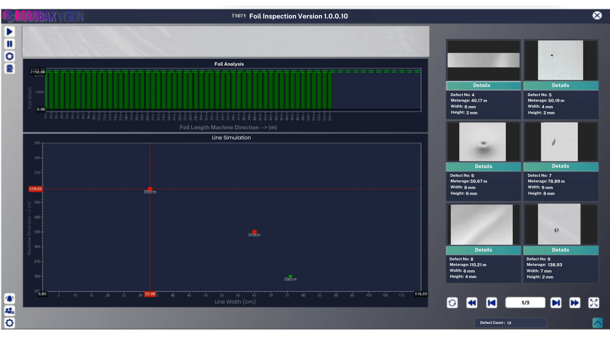Go to last defect page
Viewport: 610px width, 341px height.
(556, 303)
